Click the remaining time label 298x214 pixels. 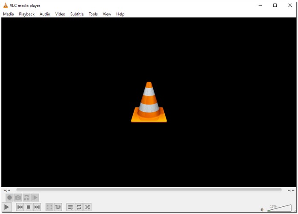291,190
